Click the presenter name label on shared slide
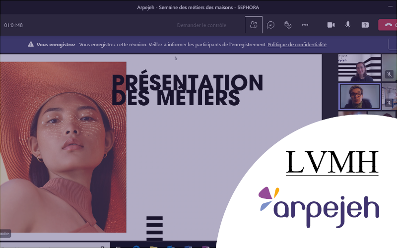The height and width of the screenshot is (248, 397). (5, 234)
